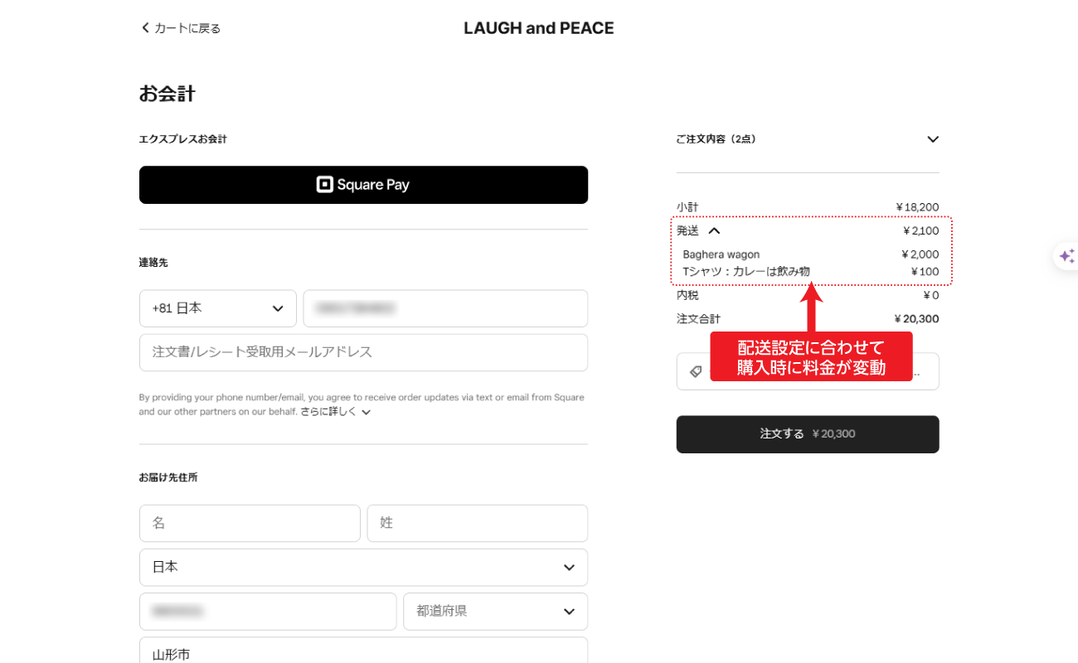Expand the さらに詳しく disclosure link
The height and width of the screenshot is (663, 1078).
click(x=335, y=412)
